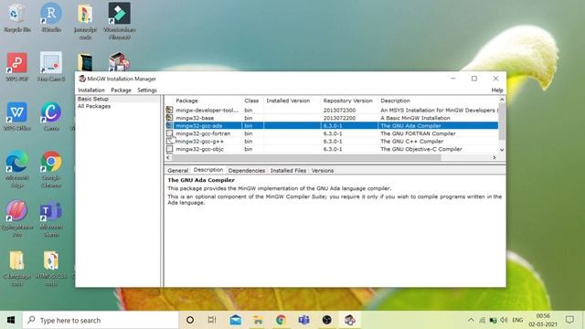Switch to the General tab
The image size is (585, 329).
pyautogui.click(x=177, y=171)
